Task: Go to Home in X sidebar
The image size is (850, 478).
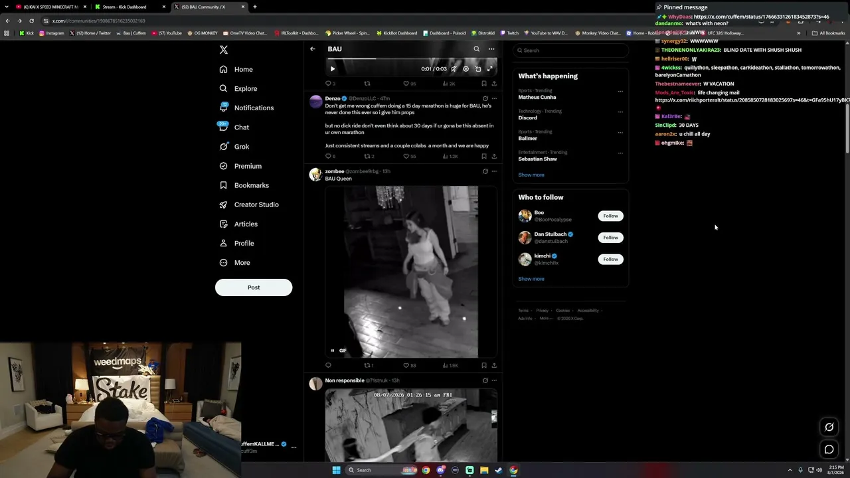Action: click(x=236, y=69)
